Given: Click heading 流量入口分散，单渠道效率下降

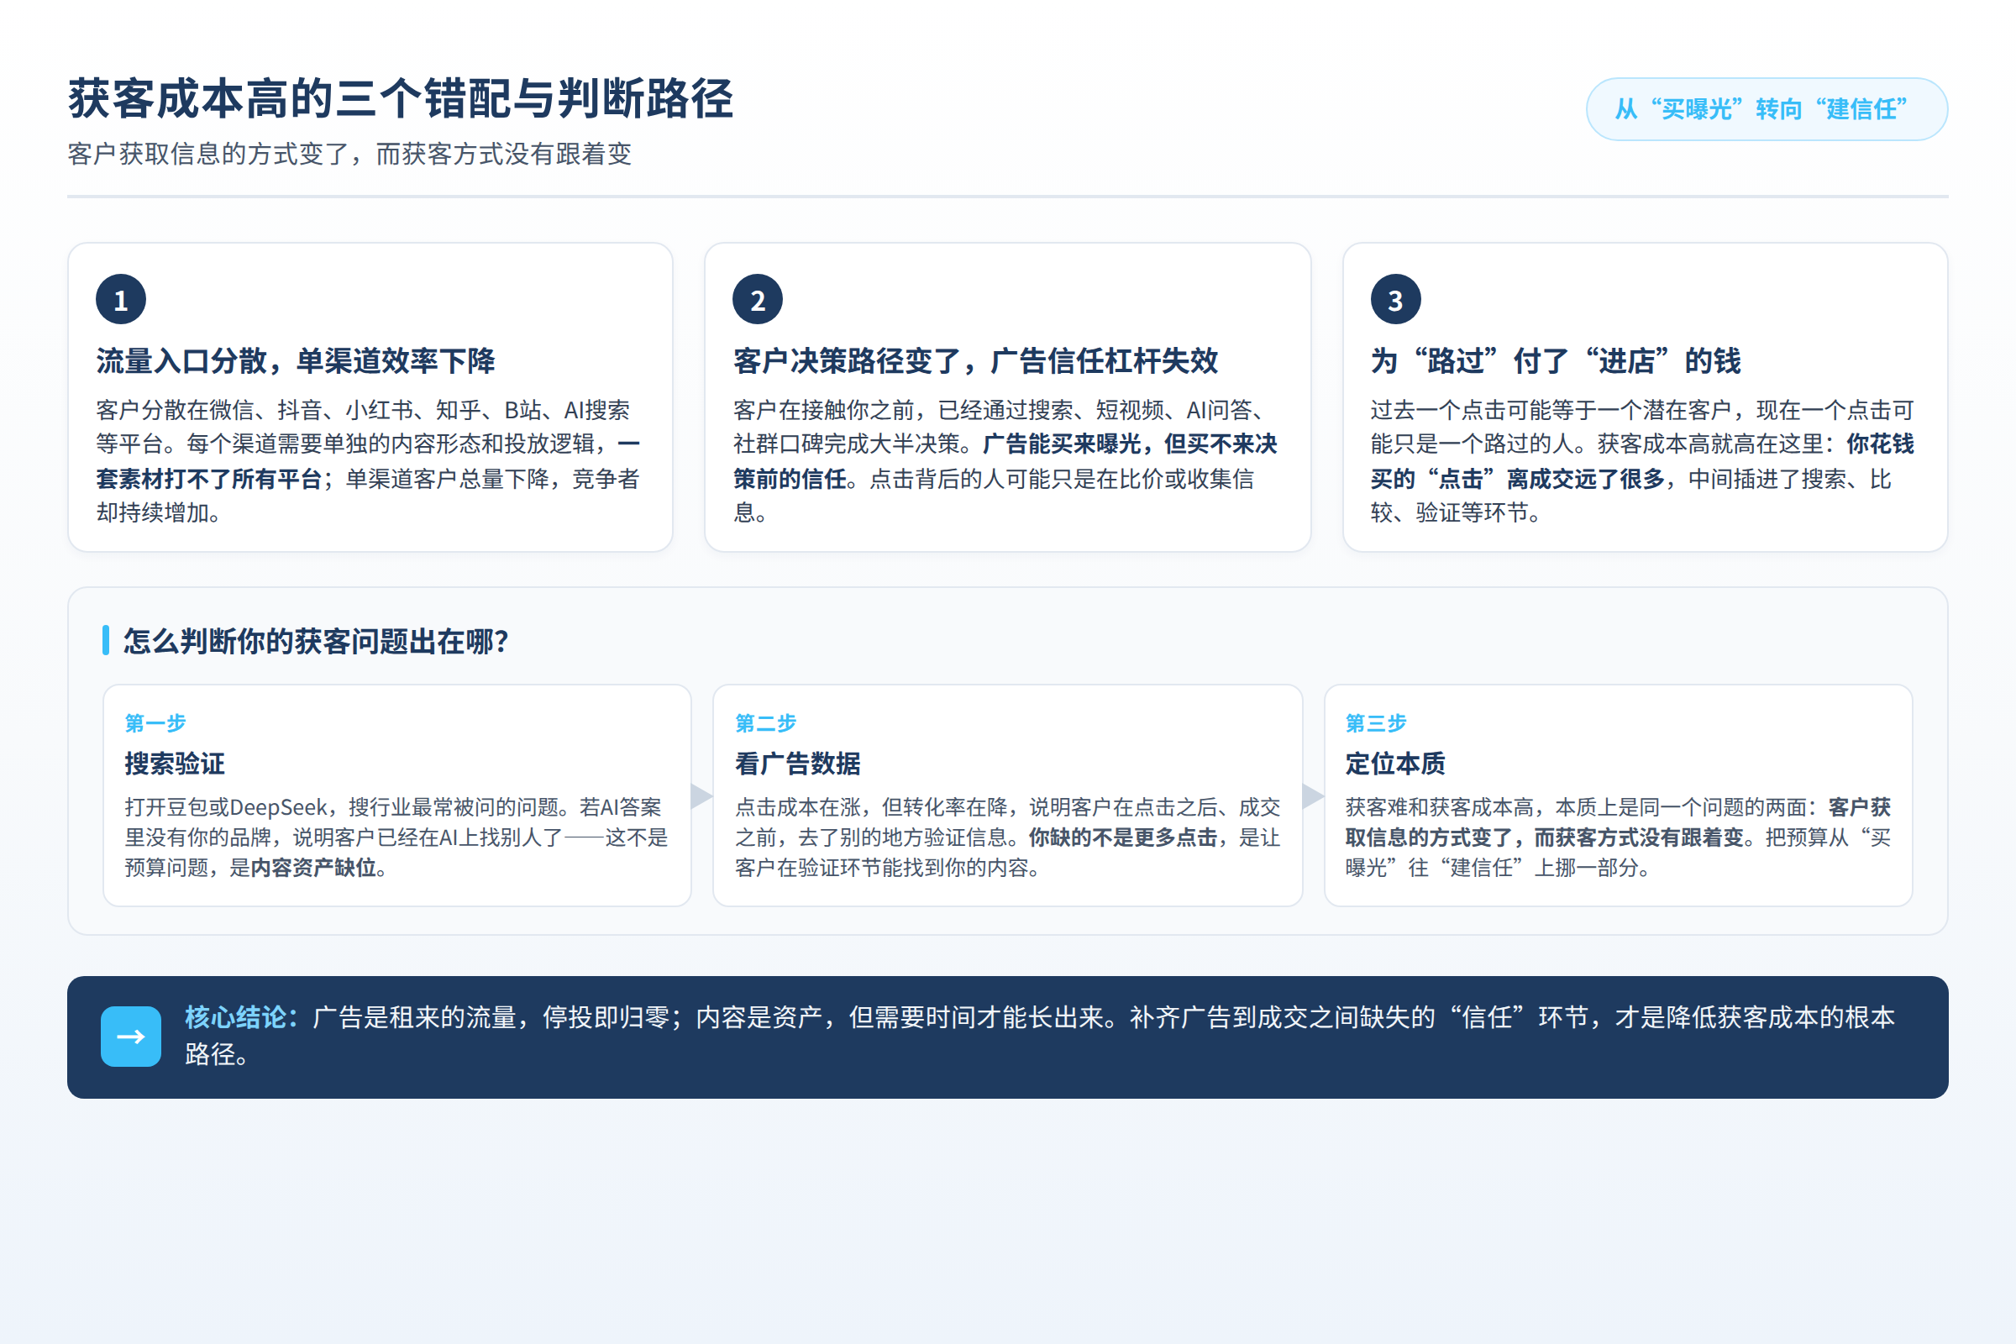Looking at the screenshot, I should (296, 361).
